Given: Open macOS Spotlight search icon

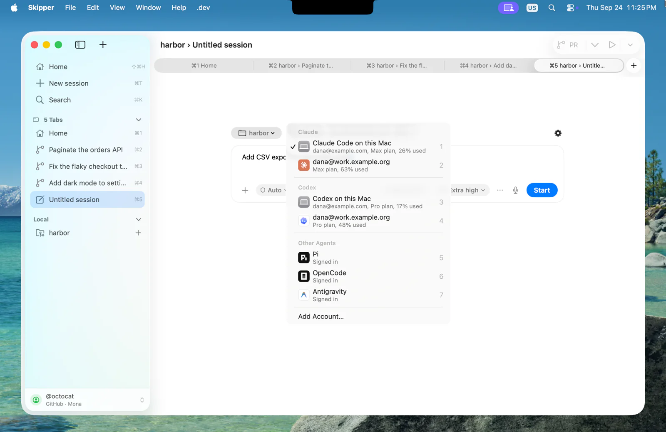Looking at the screenshot, I should 552,7.
